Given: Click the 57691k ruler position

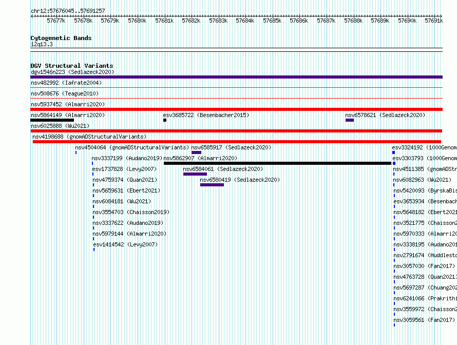Looking at the screenshot, I should (x=434, y=21).
